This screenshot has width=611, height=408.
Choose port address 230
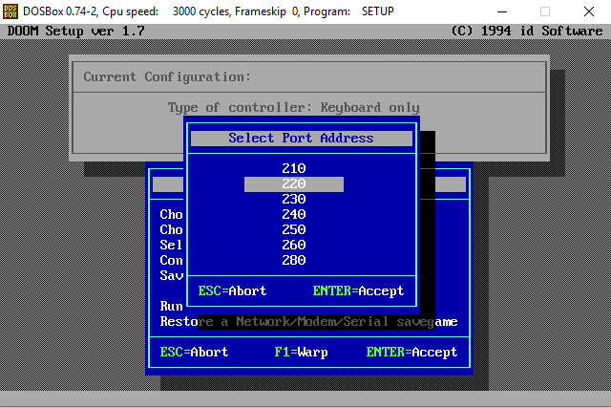click(294, 199)
